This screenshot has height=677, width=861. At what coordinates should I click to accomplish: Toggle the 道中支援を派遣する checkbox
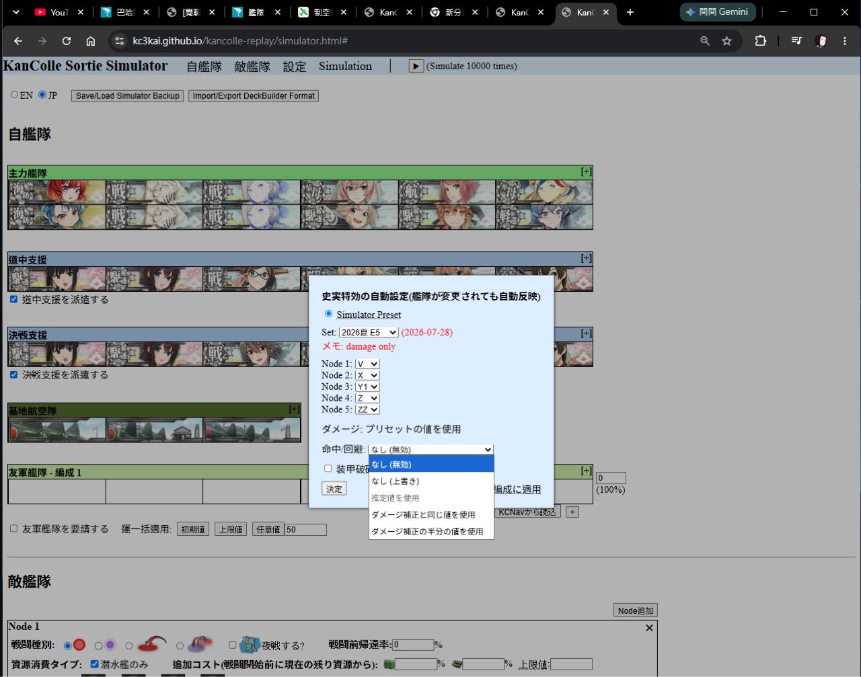pyautogui.click(x=13, y=299)
